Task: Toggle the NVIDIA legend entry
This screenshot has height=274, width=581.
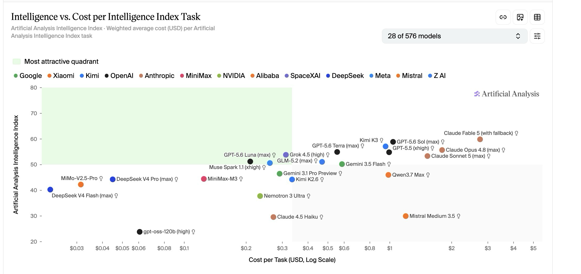Action: 231,76
